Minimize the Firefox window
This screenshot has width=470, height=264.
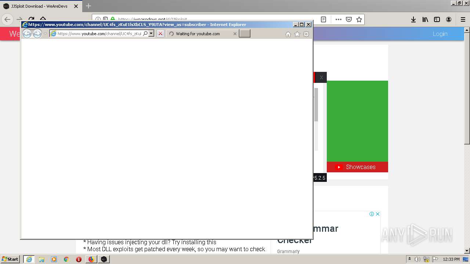(453, 3)
